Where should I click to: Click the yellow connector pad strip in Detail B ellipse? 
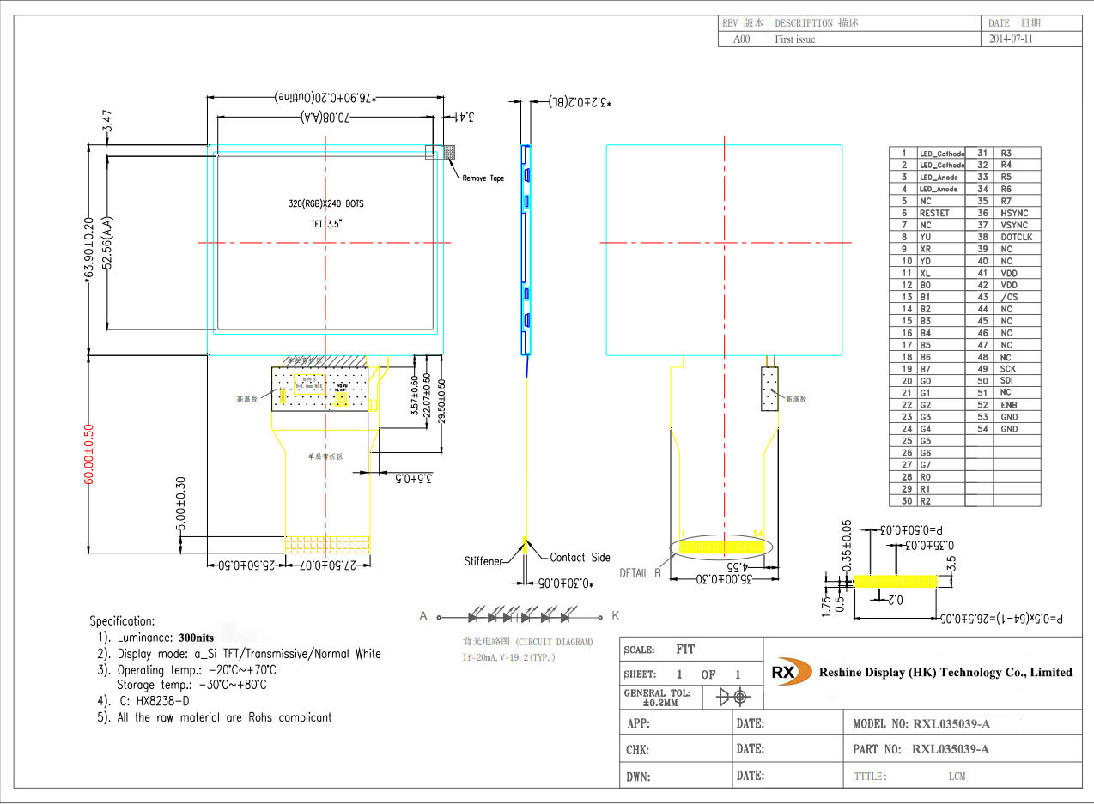[721, 547]
